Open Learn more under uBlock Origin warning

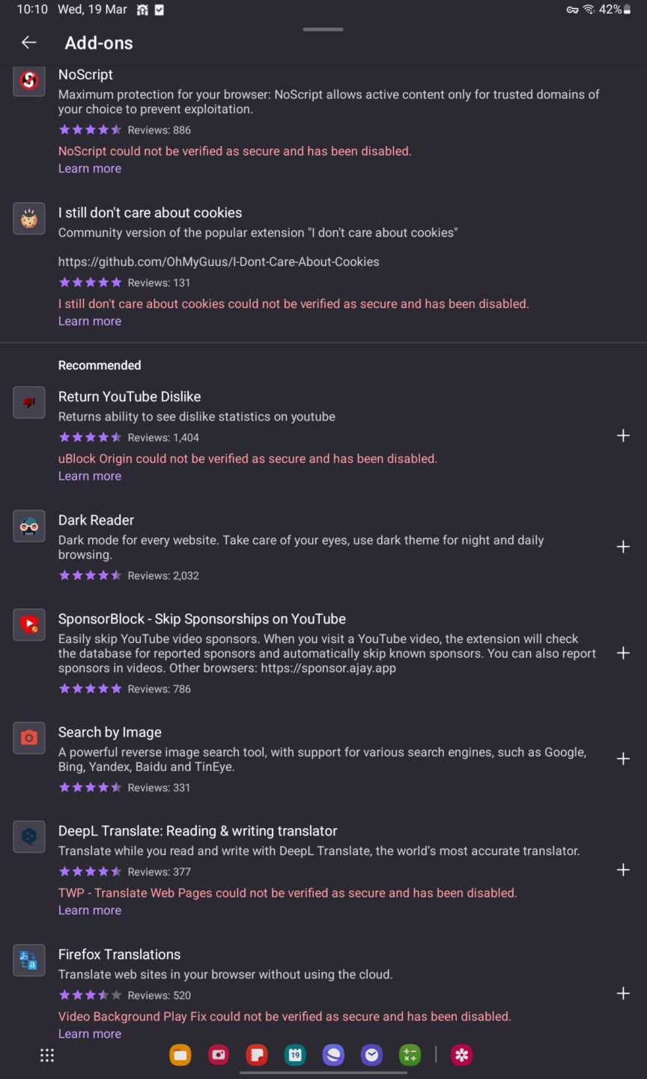click(90, 476)
